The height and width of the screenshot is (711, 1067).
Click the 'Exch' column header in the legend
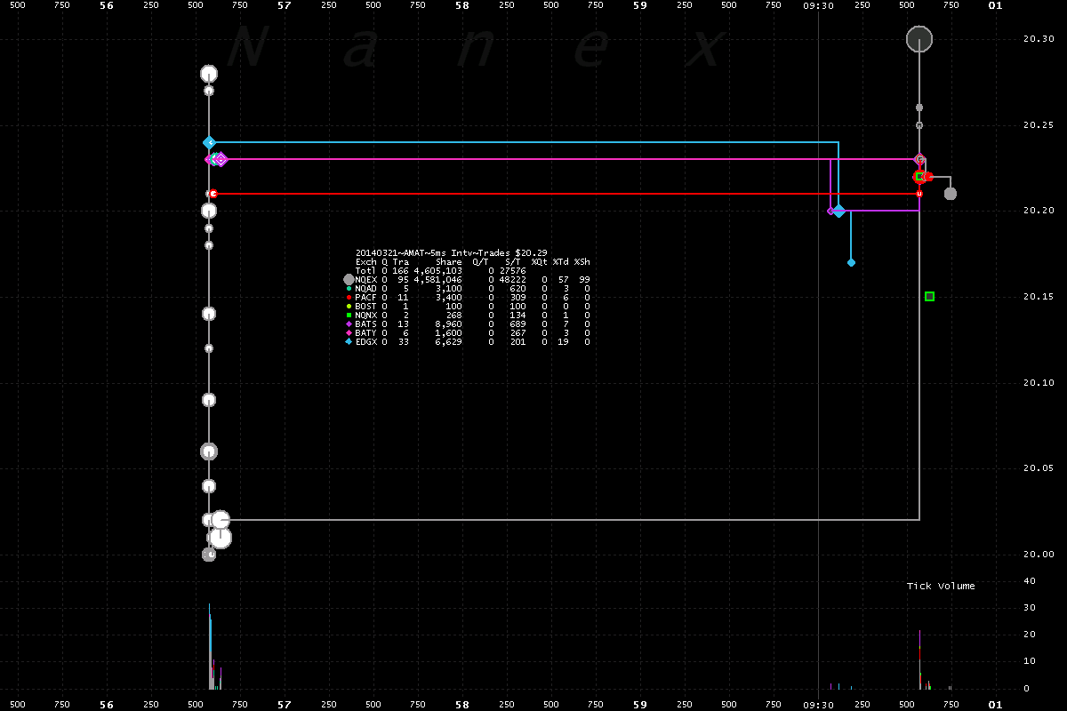pyautogui.click(x=365, y=262)
